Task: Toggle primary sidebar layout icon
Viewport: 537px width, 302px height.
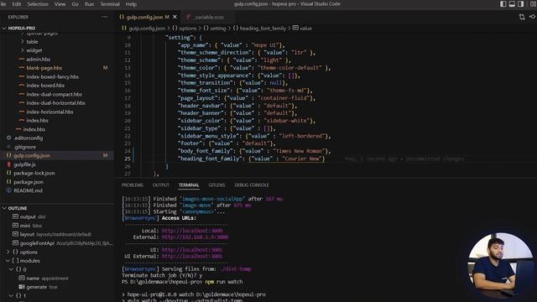Action: [x=503, y=3]
